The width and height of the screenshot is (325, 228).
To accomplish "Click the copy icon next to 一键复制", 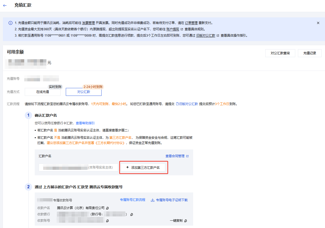I will pyautogui.click(x=186, y=221).
